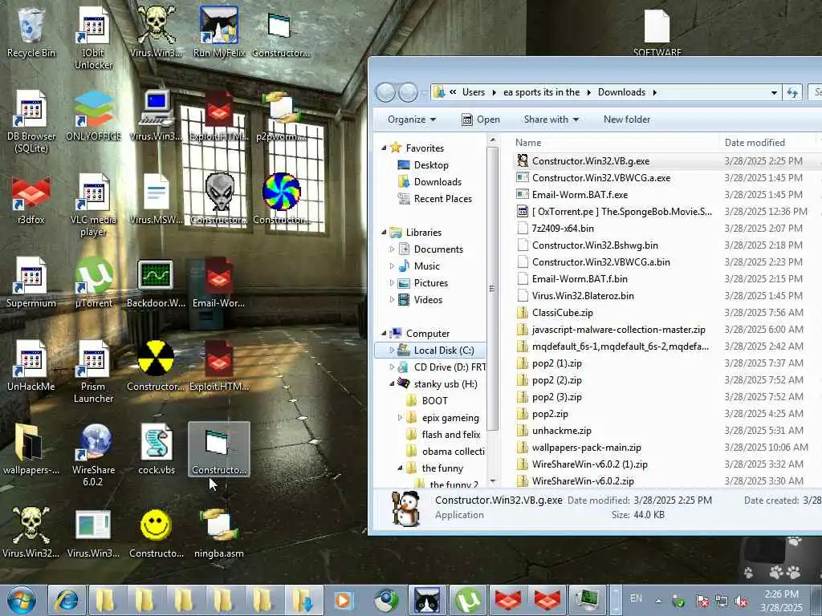Open the Recycle Bin desktop icon

[31, 32]
